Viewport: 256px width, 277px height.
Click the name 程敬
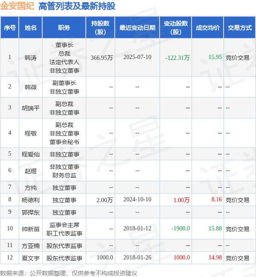(x=30, y=133)
